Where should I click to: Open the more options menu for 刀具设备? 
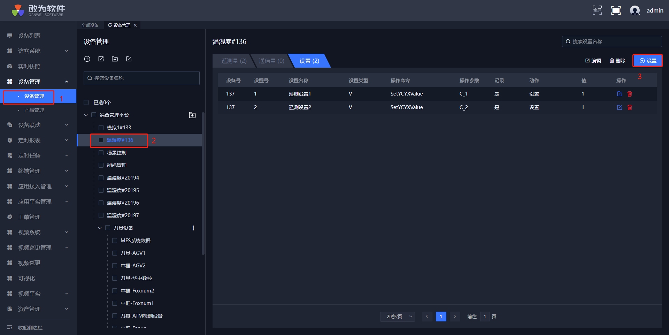(x=193, y=228)
